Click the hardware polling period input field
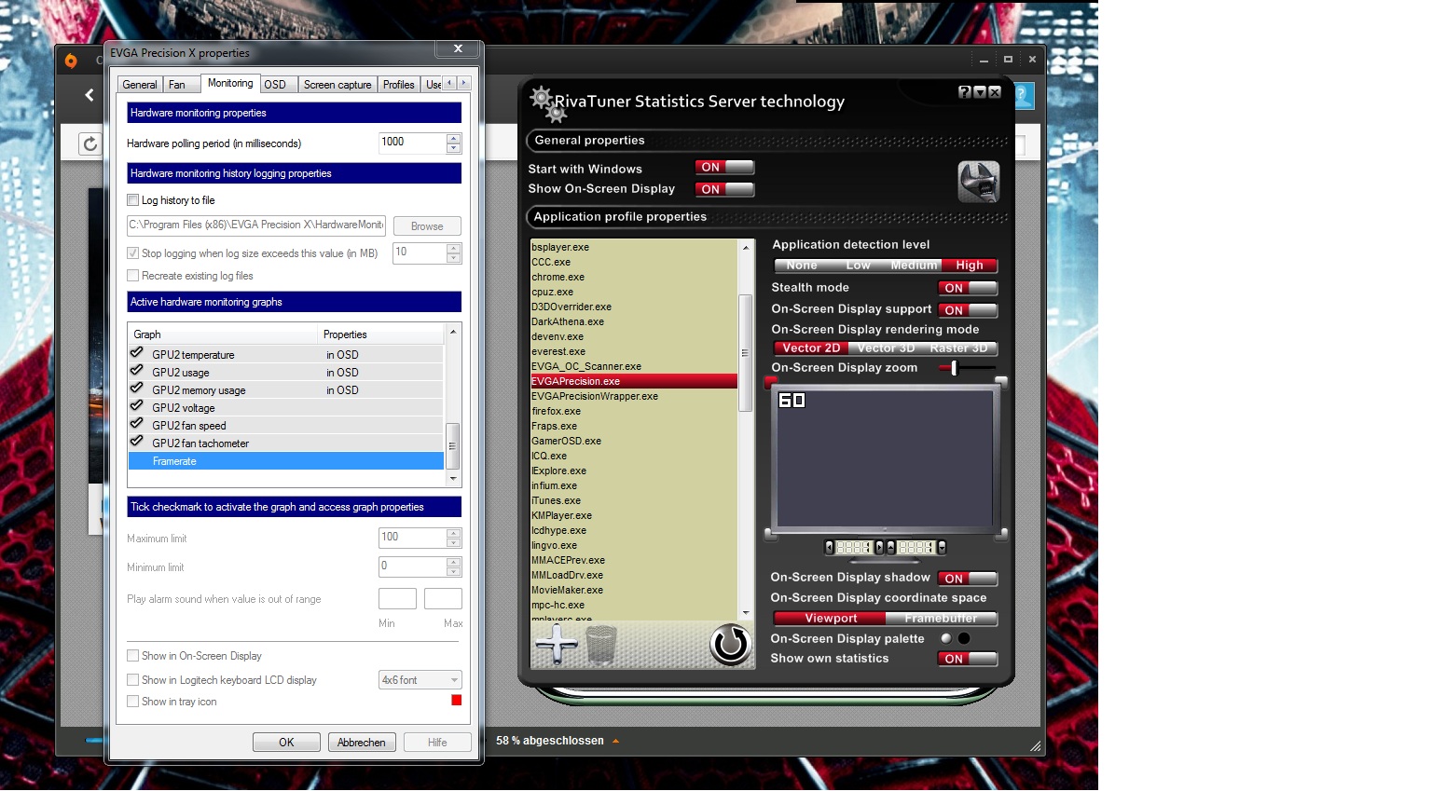Viewport: 1432px width, 805px height. click(413, 143)
